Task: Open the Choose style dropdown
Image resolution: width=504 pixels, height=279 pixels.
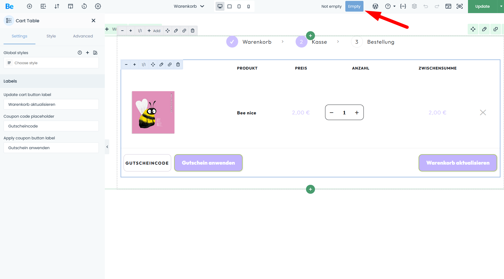Action: (51, 63)
